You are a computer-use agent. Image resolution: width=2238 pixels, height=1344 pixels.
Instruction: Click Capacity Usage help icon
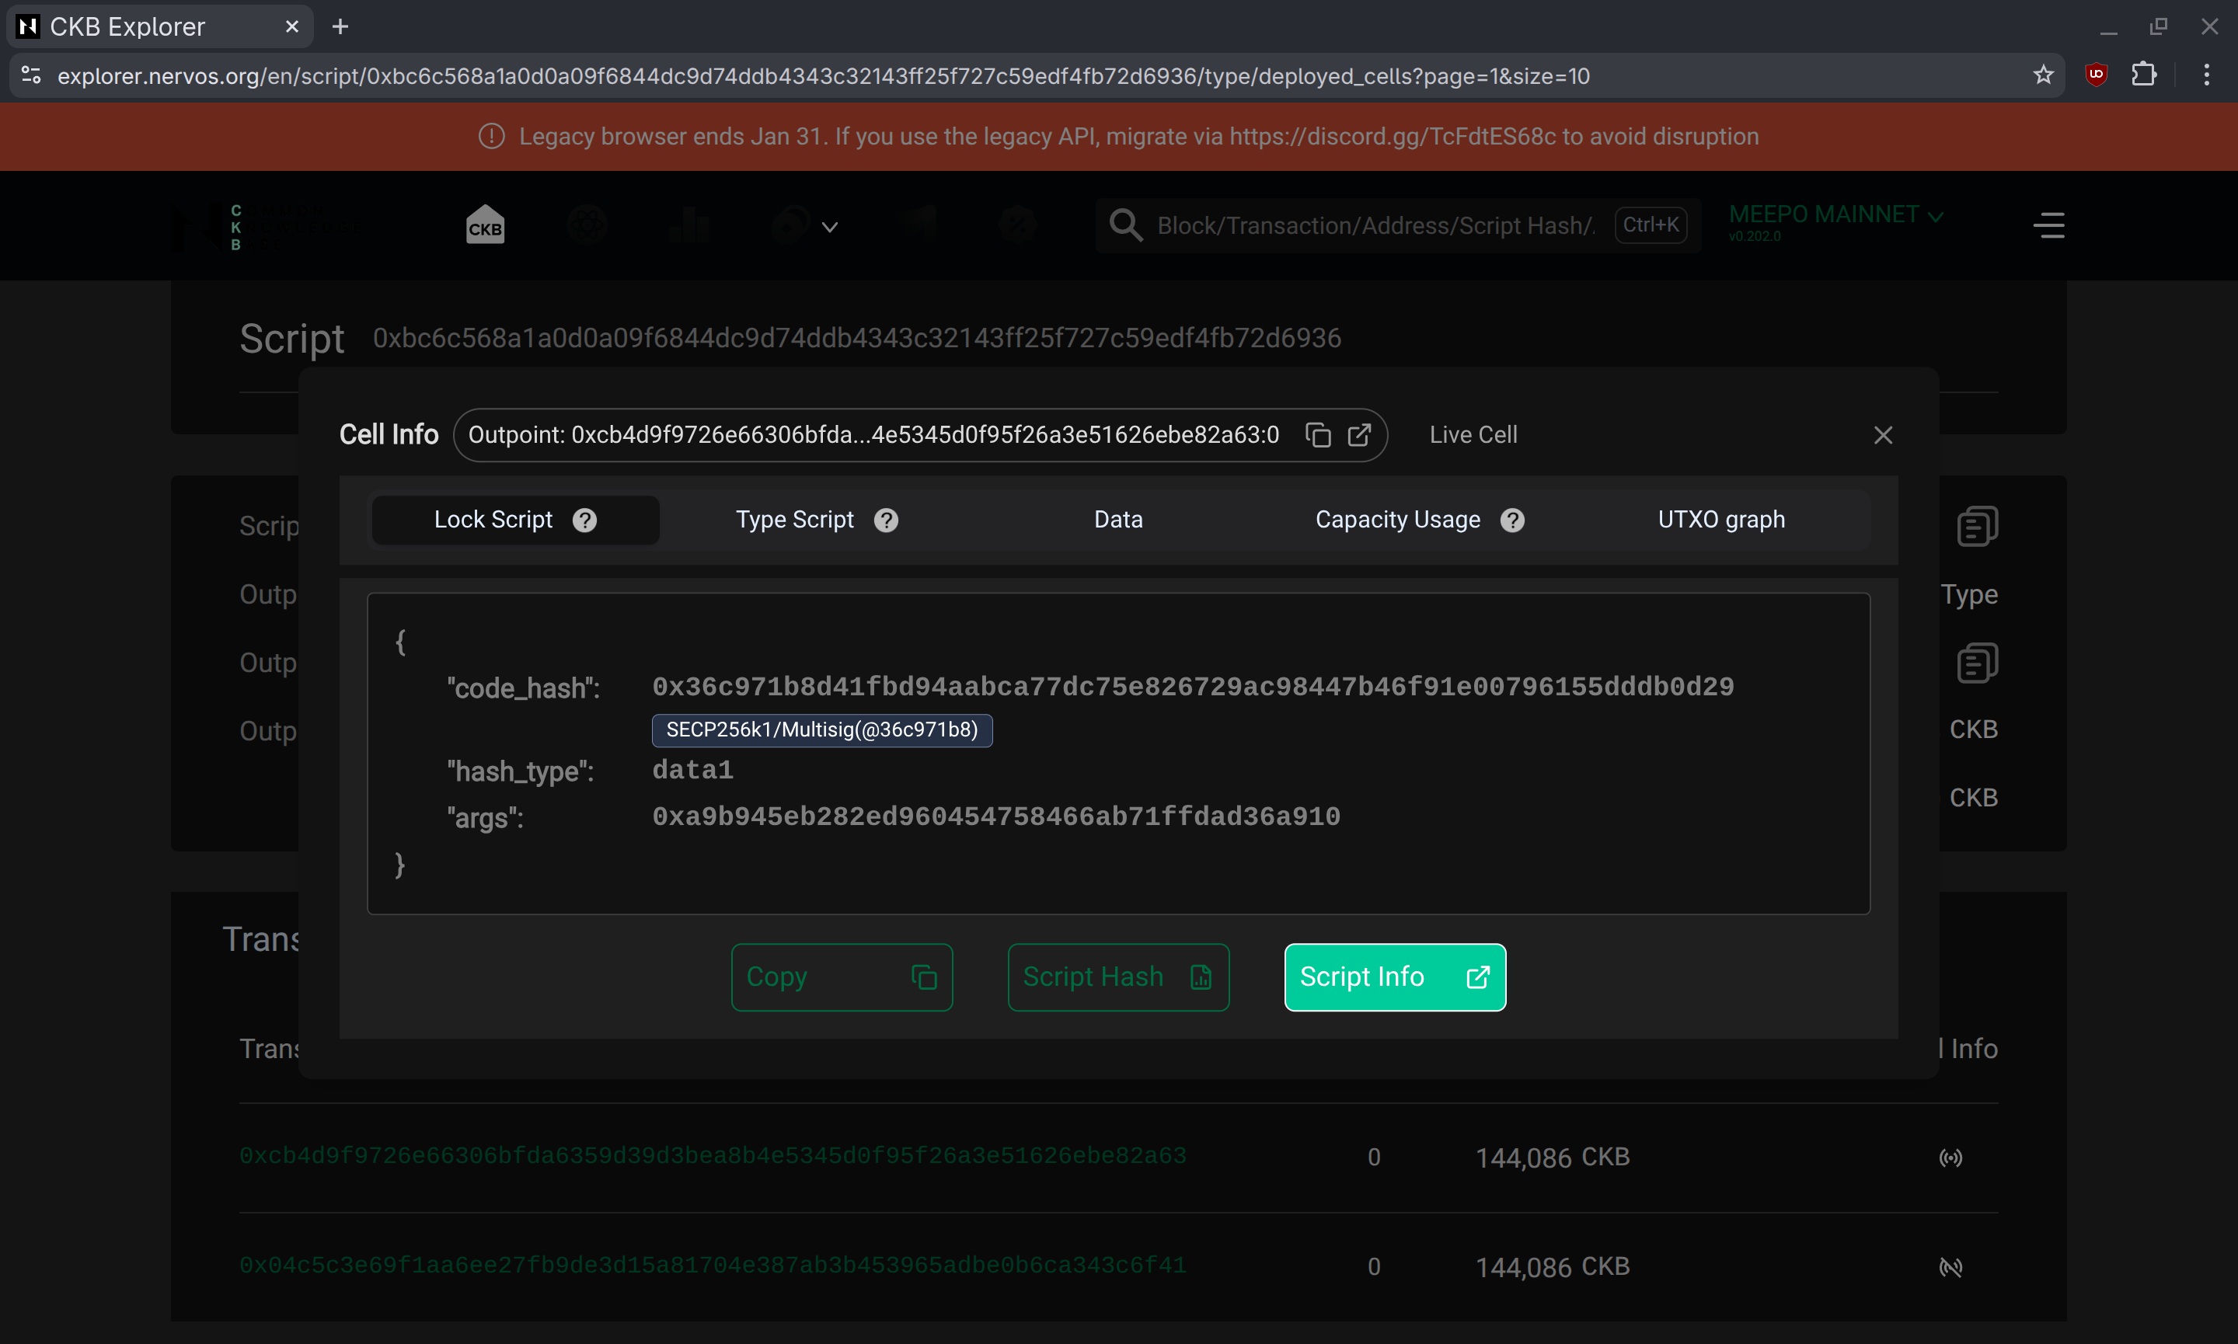(1512, 520)
